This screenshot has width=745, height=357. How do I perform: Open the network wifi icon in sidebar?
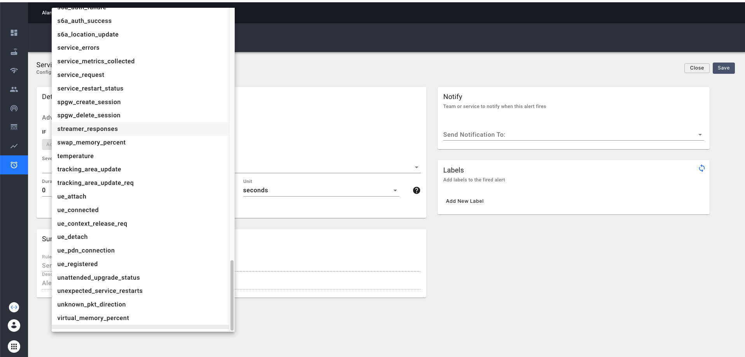pyautogui.click(x=14, y=70)
